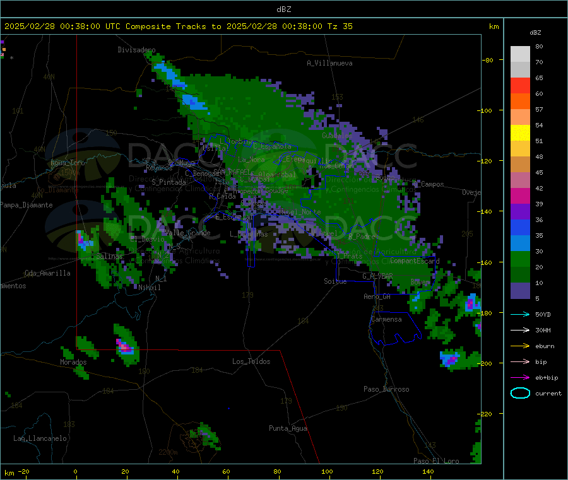The height and width of the screenshot is (480, 568).
Task: Click the 'Aero_GA' map label
Action: 377,296
